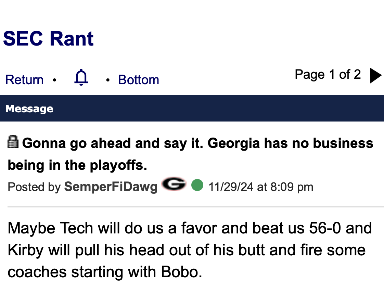The height and width of the screenshot is (306, 384).
Task: Open the SEC Rant board heading
Action: 48,38
